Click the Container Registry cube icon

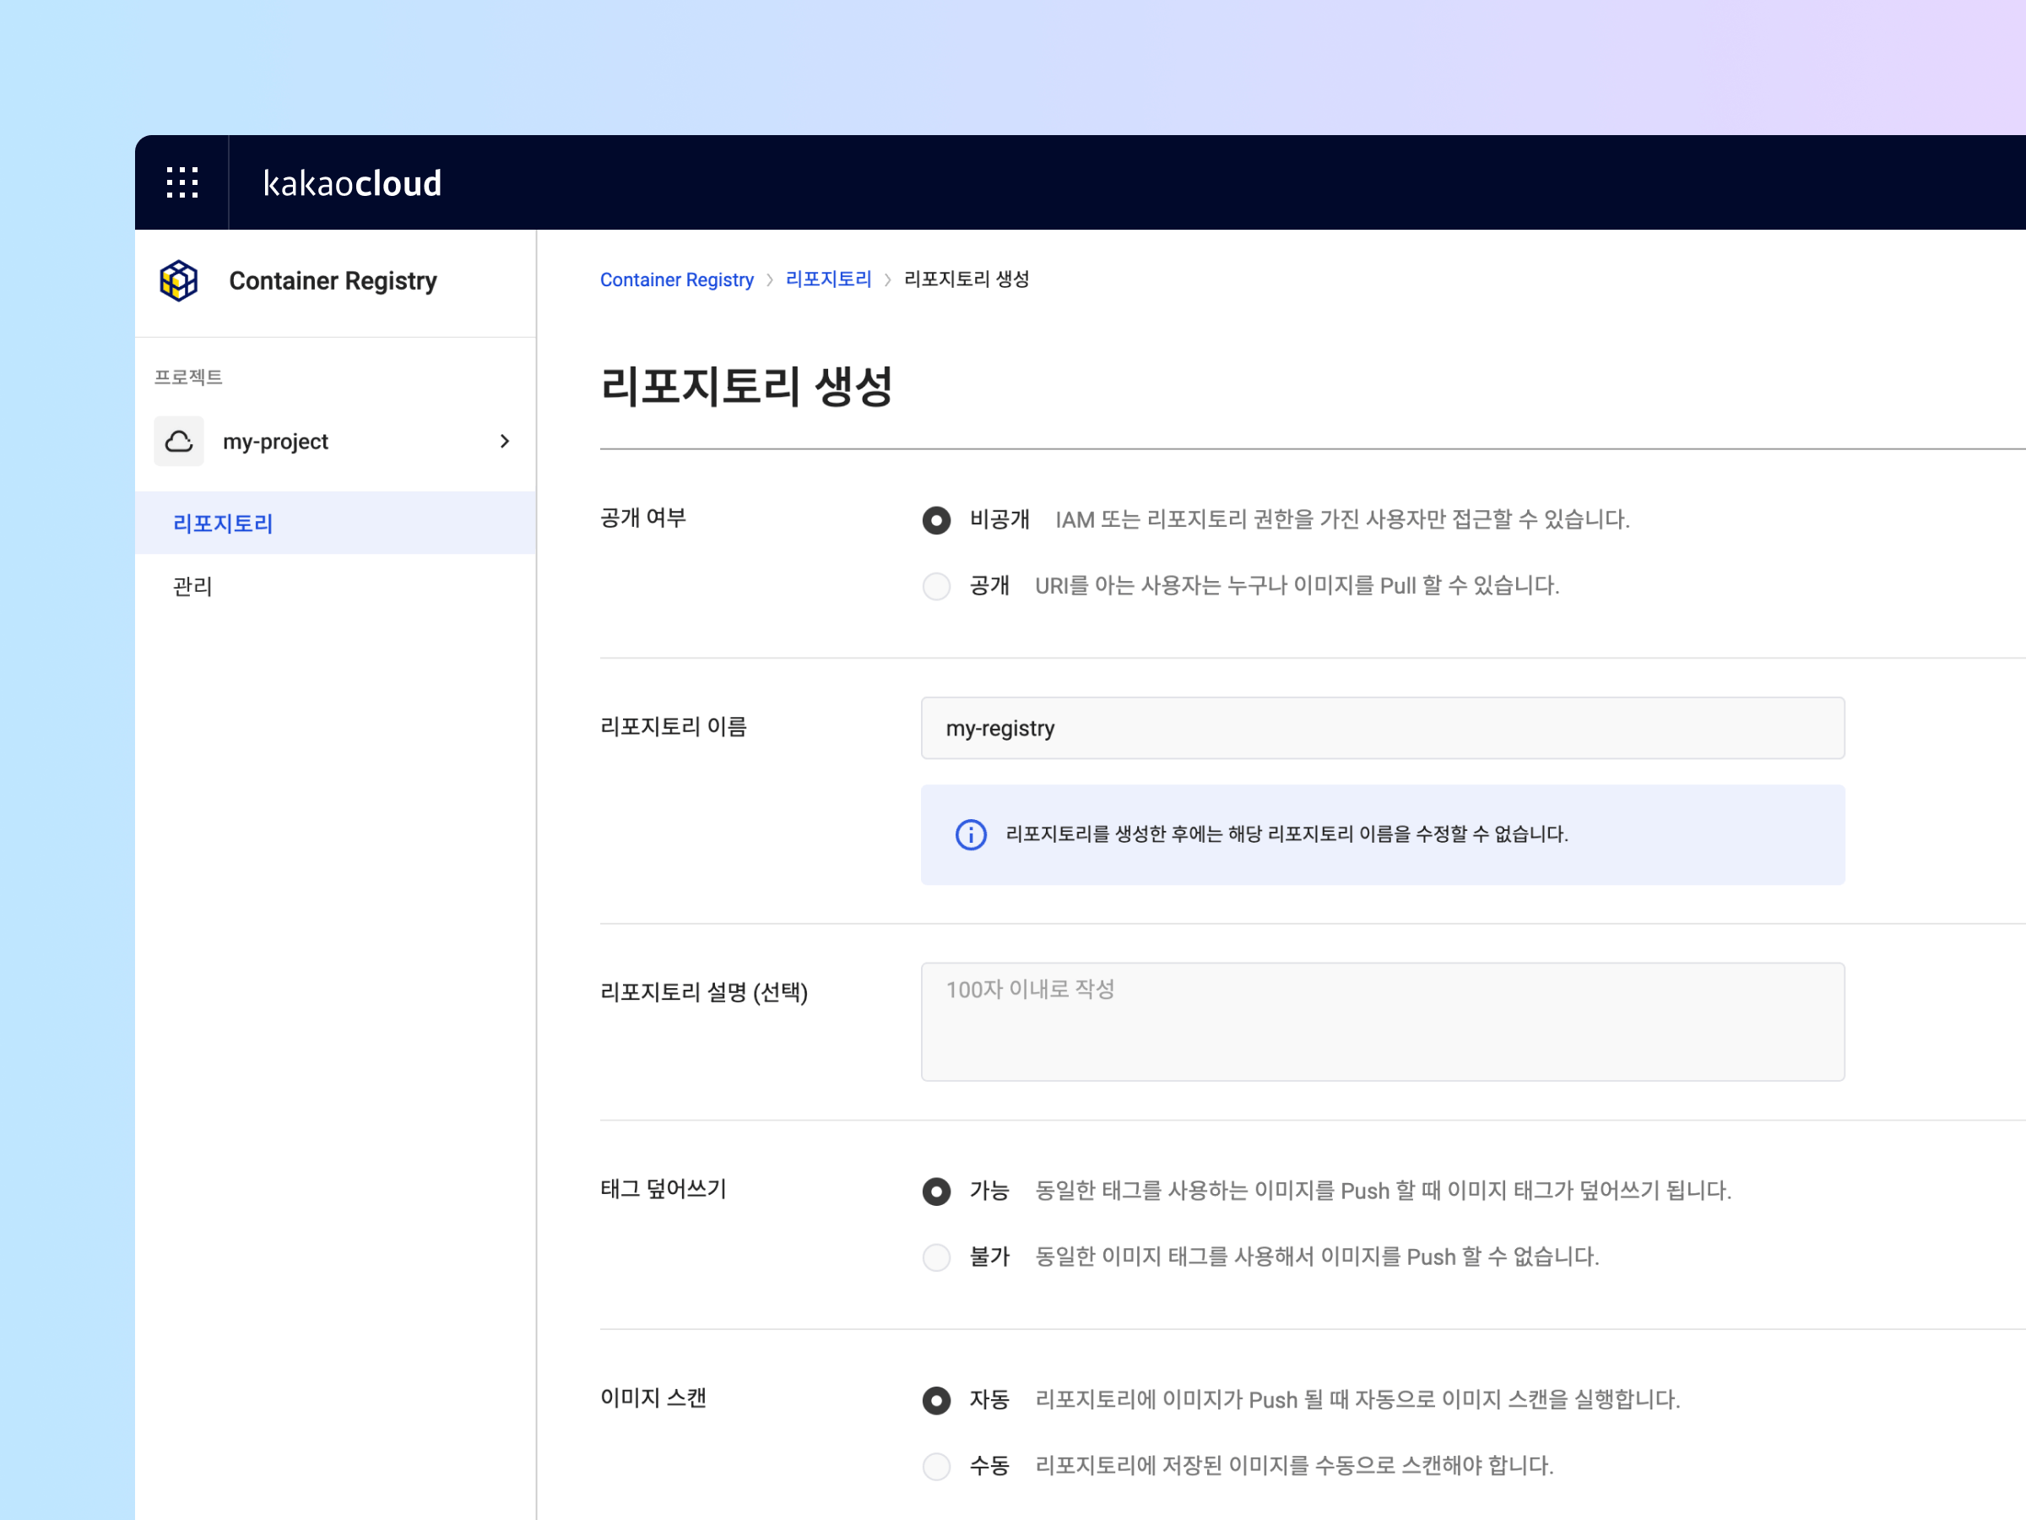(x=179, y=280)
